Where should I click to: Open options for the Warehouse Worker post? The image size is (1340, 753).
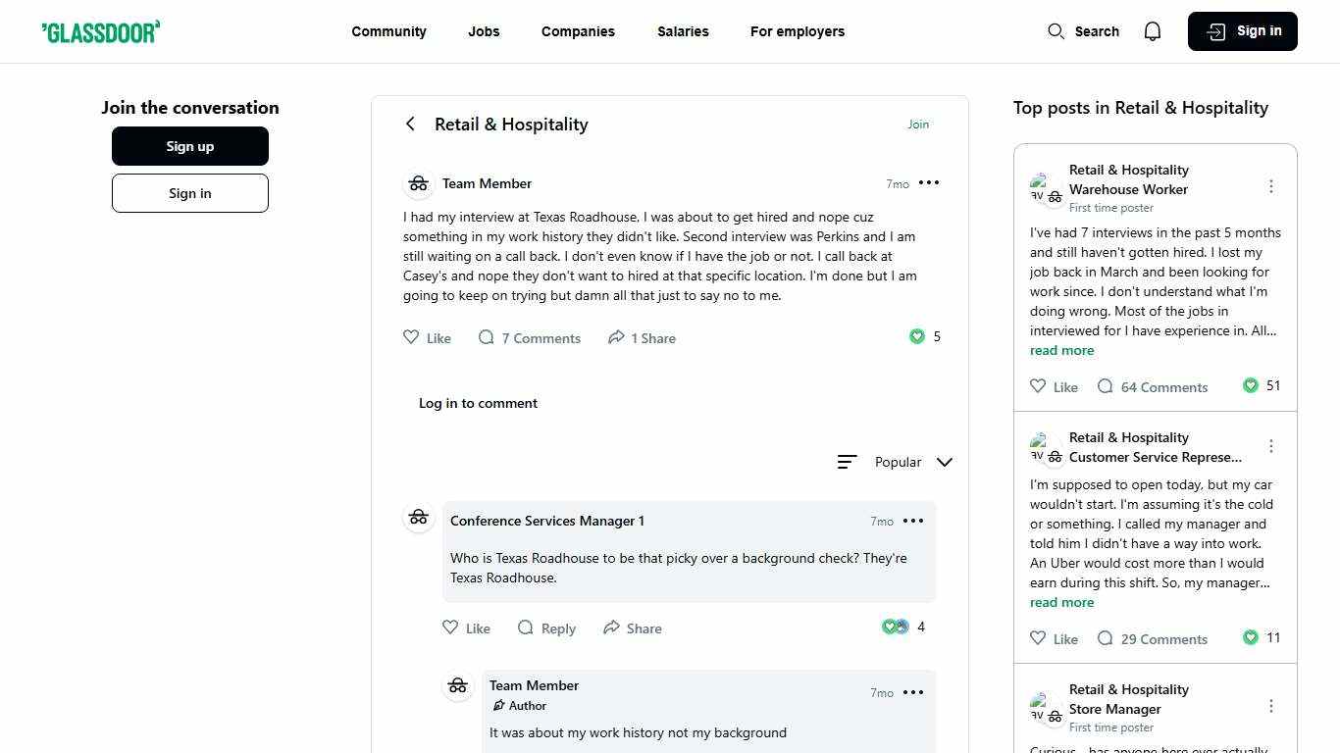[x=1271, y=186]
